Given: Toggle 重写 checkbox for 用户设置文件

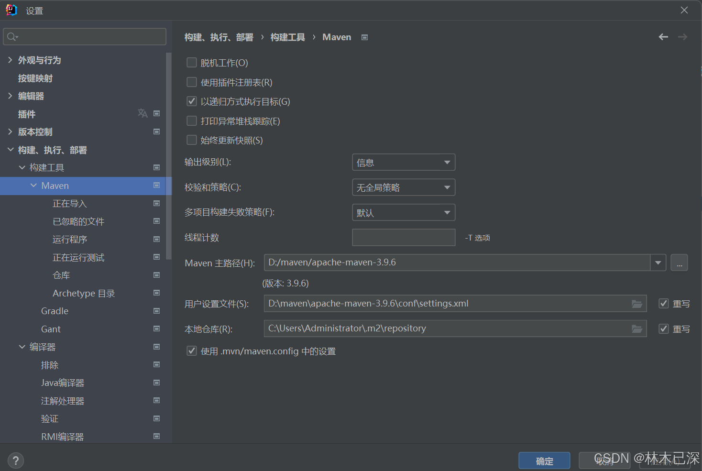Looking at the screenshot, I should pos(664,304).
